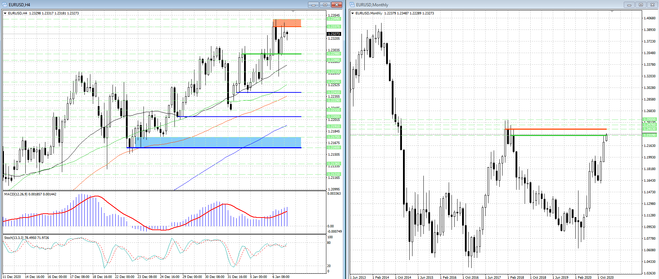Select the orange horizontal line on Monthly chart
Viewport: 659px width, 279px height.
pos(556,129)
